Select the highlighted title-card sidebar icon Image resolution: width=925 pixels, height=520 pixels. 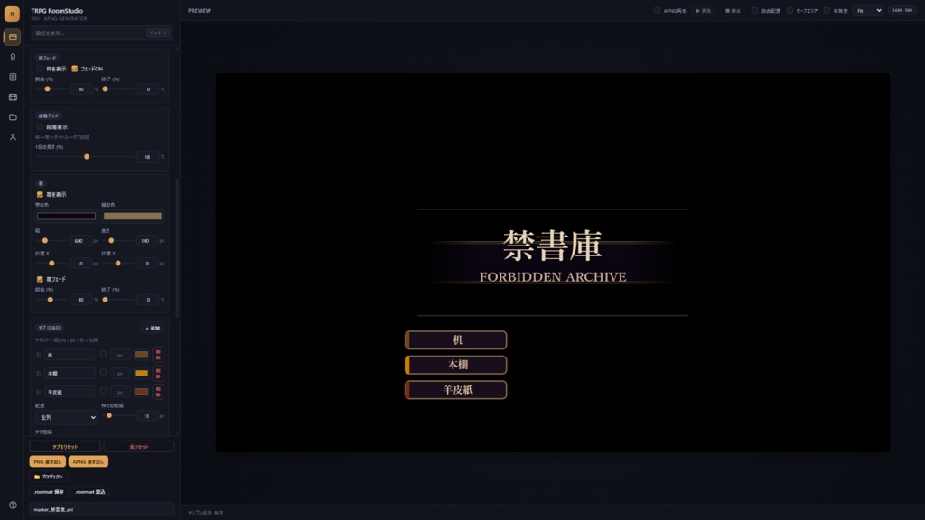click(x=13, y=37)
